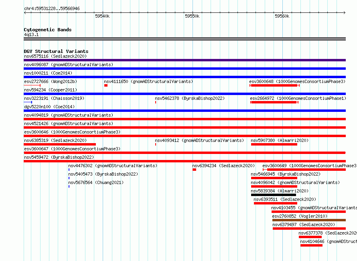
Task: Select the nsv4521426 (gnomADStructuralVariants) label
Action: [x=69, y=123]
